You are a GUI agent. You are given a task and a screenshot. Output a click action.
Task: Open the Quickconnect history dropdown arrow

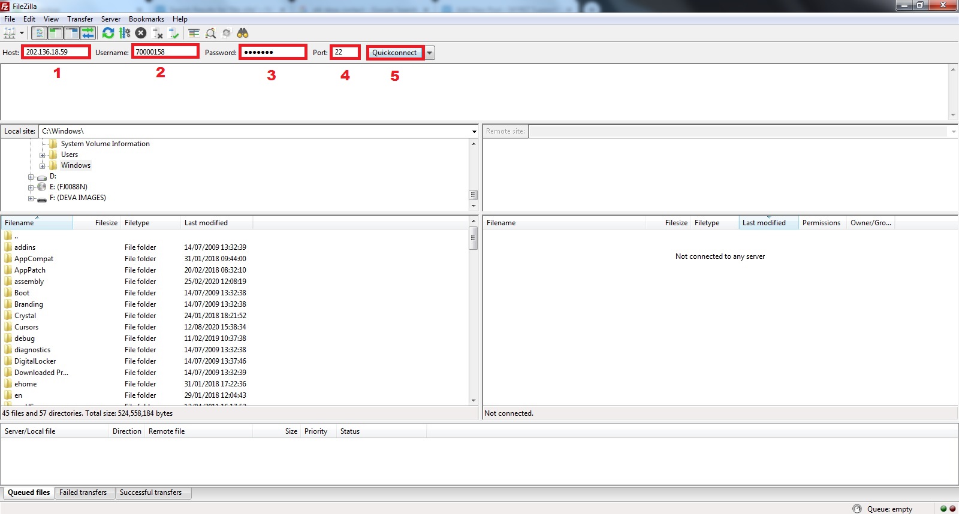[x=430, y=53]
